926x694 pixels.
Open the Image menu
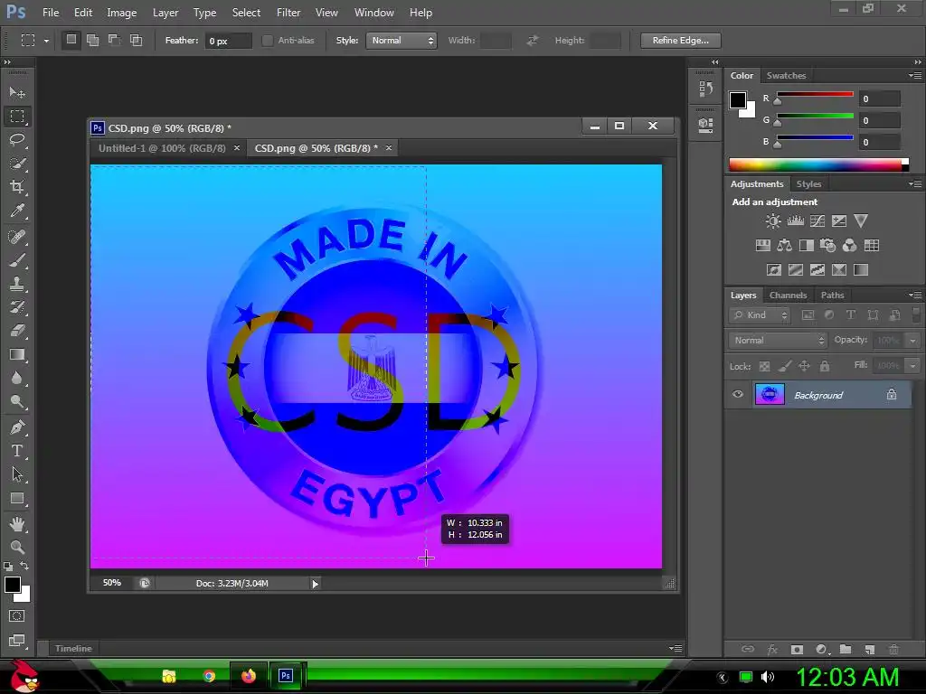pyautogui.click(x=122, y=13)
